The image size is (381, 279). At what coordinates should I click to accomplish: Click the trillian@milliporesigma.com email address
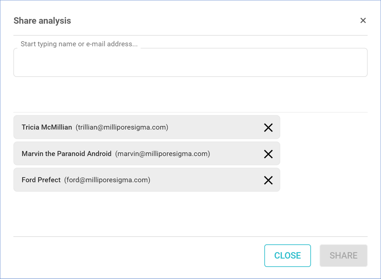pyautogui.click(x=122, y=127)
